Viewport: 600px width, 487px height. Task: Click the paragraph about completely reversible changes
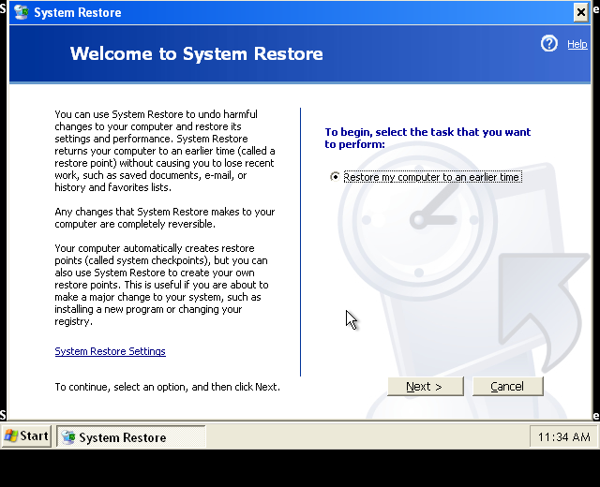[165, 218]
